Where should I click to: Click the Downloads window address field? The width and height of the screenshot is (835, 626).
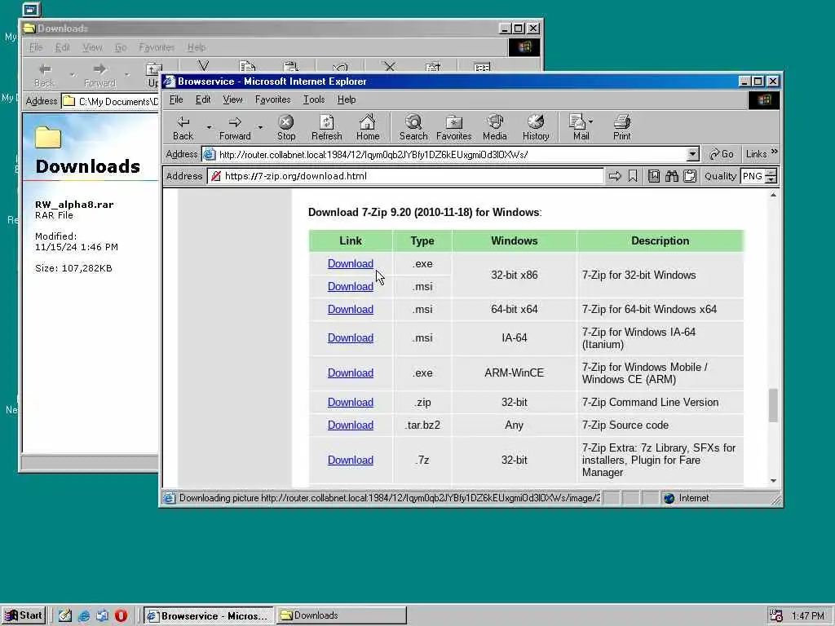(x=111, y=101)
